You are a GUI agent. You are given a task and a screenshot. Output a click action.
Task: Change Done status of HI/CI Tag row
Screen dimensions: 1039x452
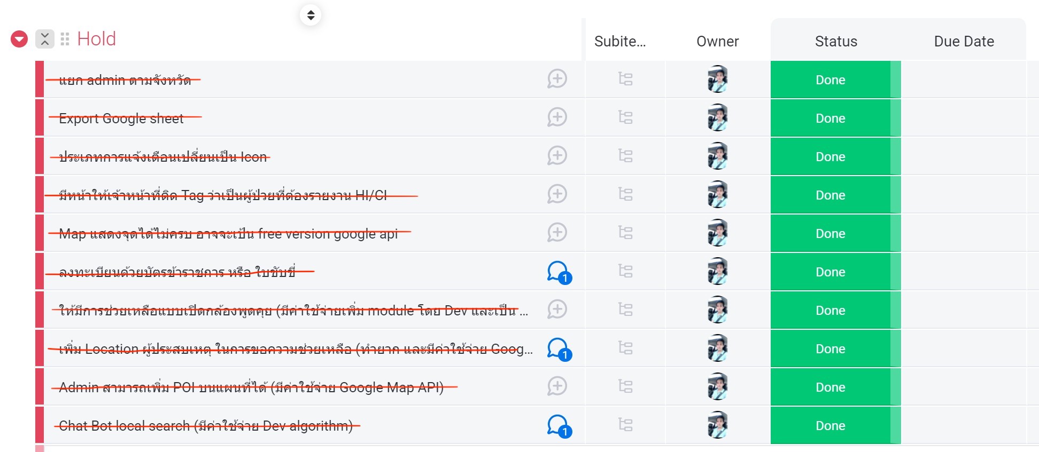(835, 195)
